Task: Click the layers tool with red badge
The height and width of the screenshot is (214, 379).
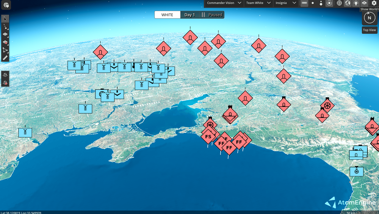Action: coord(5,42)
